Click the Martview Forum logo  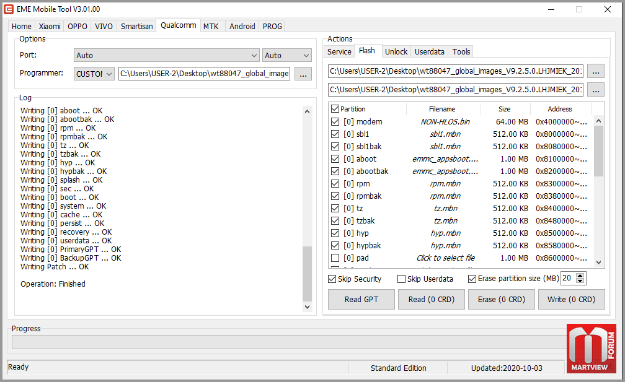click(x=591, y=349)
